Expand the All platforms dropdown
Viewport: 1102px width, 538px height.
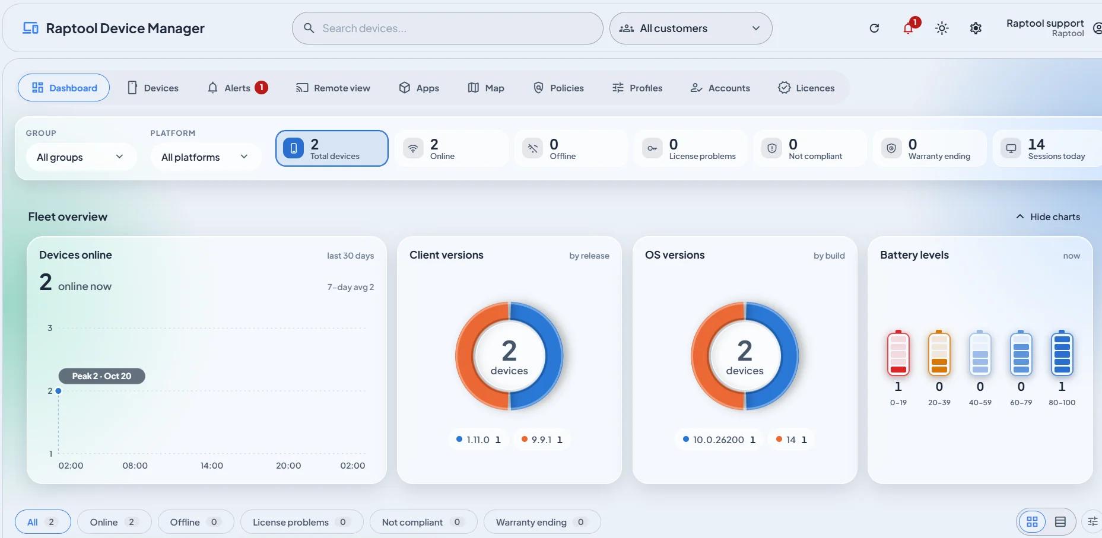[x=205, y=157]
